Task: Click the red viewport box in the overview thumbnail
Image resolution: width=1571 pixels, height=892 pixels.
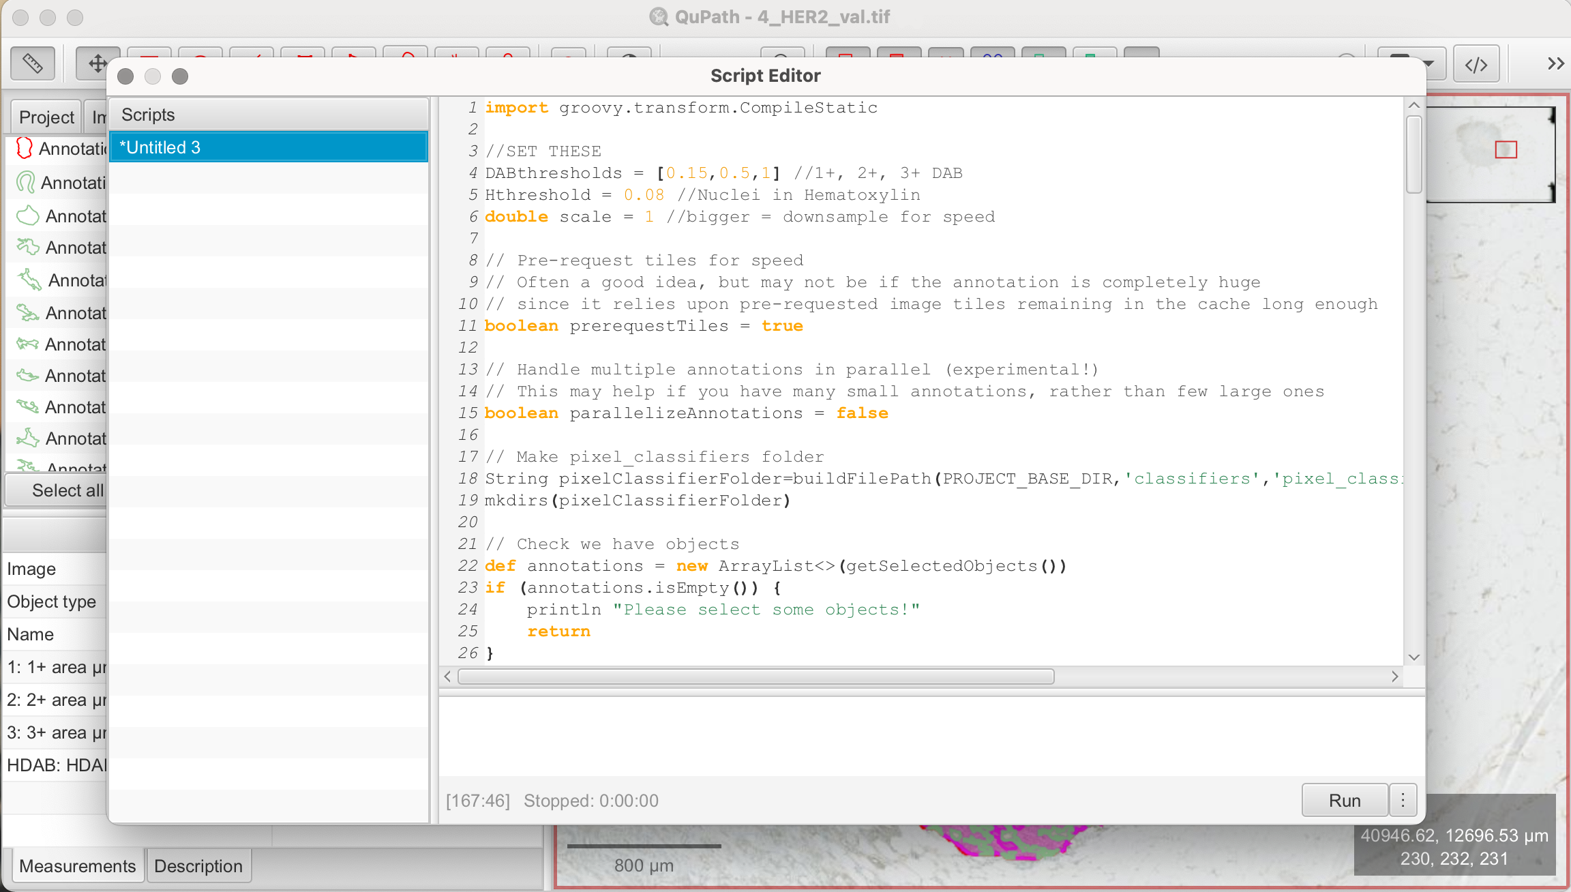Action: click(x=1506, y=149)
